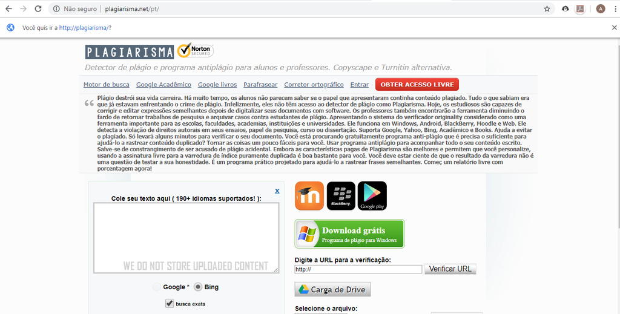Open the BlackBerry app icon
Viewport: 620px width, 314px height.
[x=341, y=196]
